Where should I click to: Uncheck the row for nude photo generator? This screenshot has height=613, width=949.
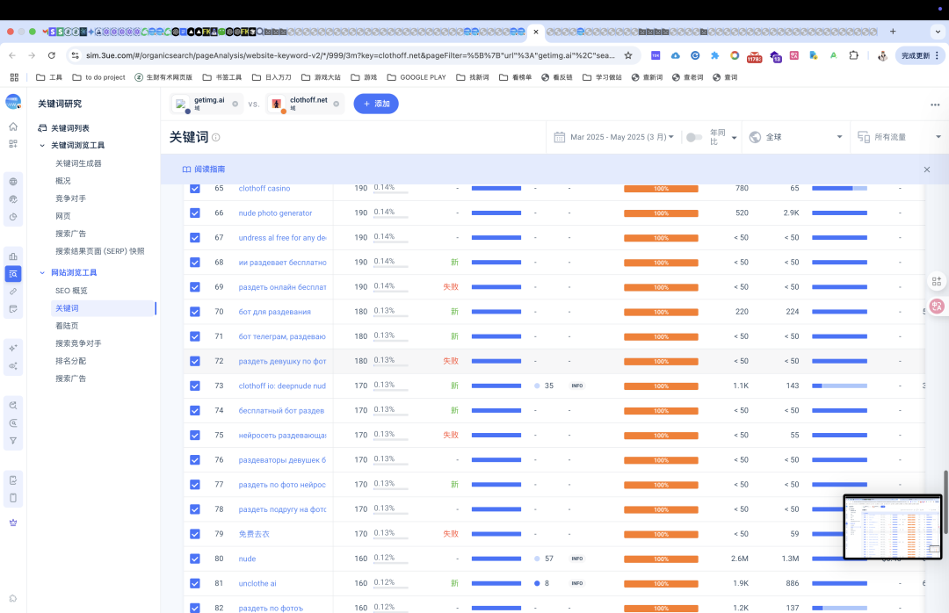[x=195, y=213]
